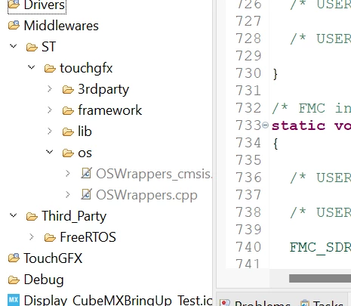
Task: Click line number 740 in gutter
Action: tap(248, 247)
